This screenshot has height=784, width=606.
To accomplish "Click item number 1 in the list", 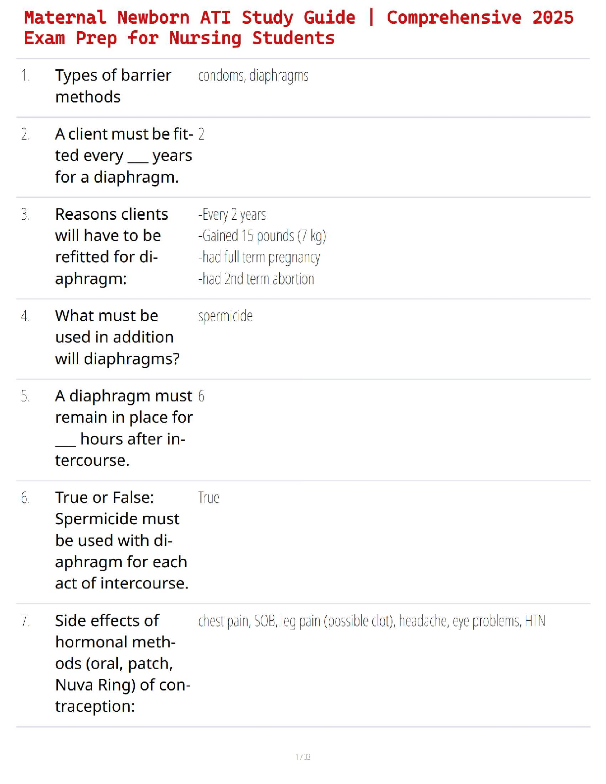I will (x=25, y=76).
